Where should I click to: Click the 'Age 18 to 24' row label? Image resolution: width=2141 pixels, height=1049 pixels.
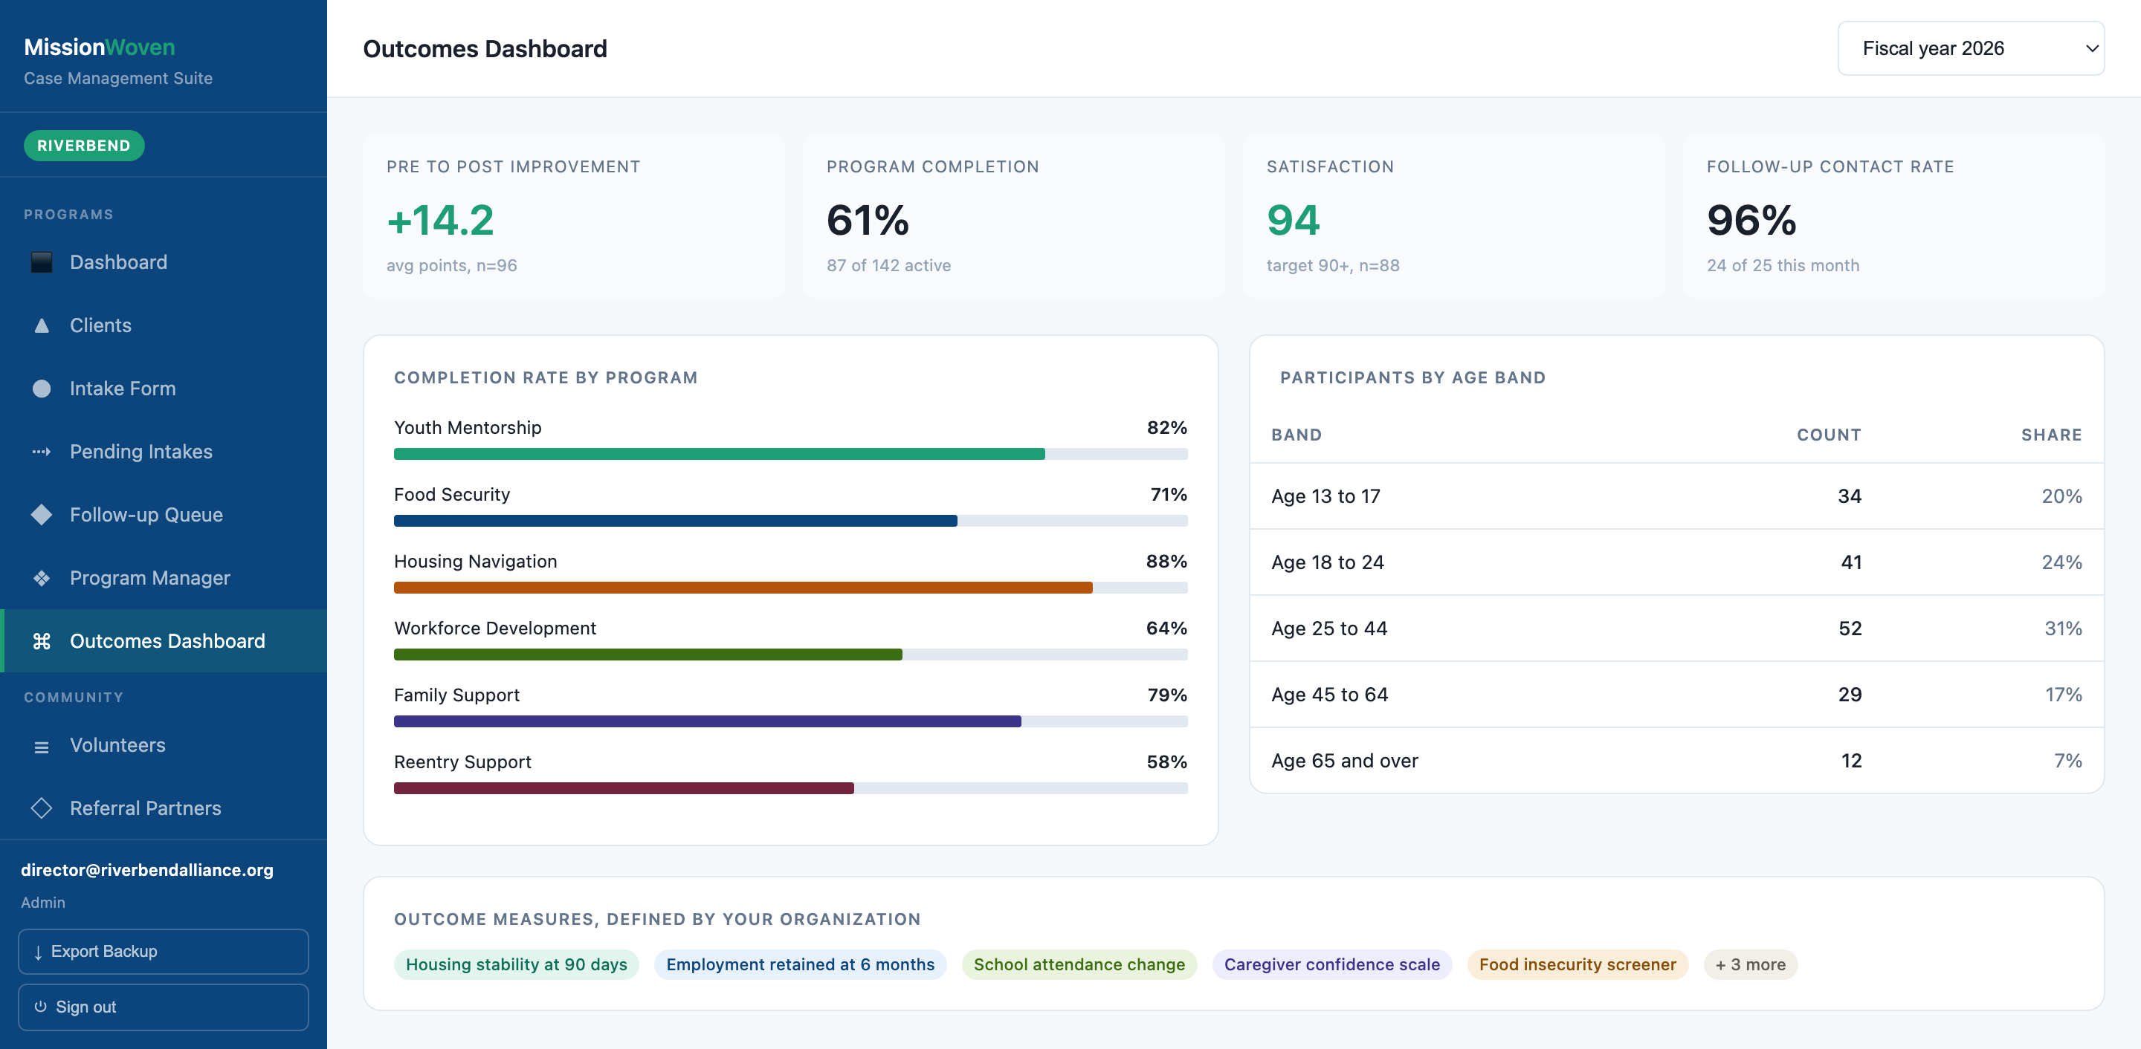pyautogui.click(x=1327, y=562)
